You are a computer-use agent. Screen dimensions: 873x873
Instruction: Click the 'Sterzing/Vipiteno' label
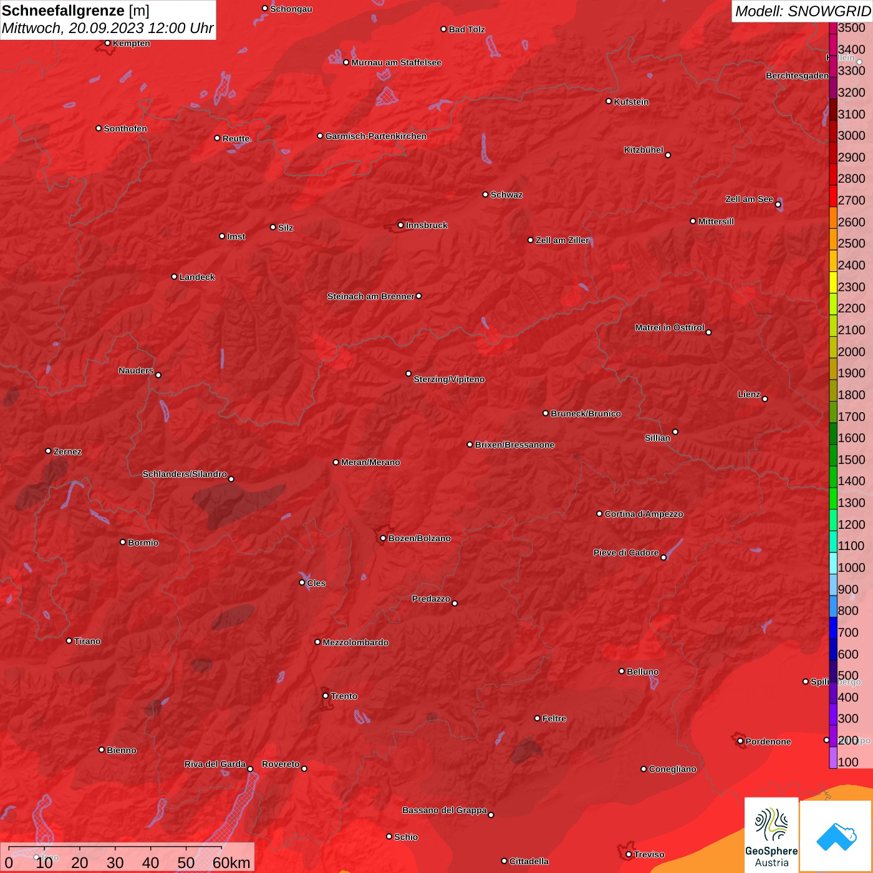[449, 379]
